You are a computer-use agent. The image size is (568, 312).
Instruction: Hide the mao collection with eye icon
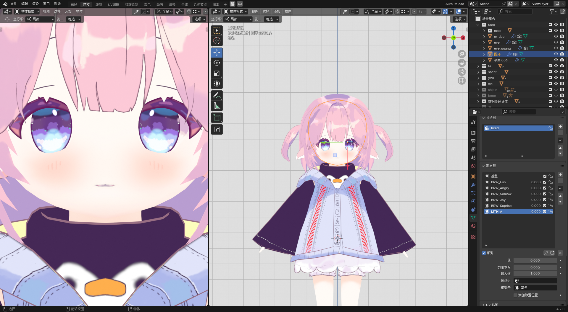[x=556, y=31]
